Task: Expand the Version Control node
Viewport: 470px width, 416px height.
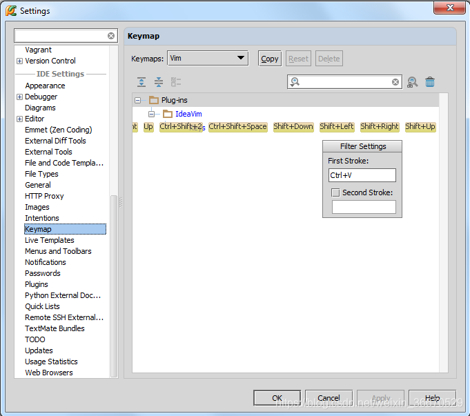Action: (x=19, y=61)
